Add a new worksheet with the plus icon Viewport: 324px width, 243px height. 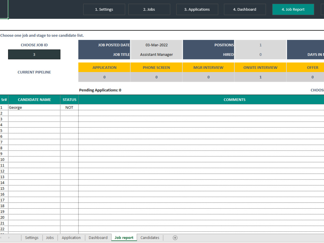point(175,237)
